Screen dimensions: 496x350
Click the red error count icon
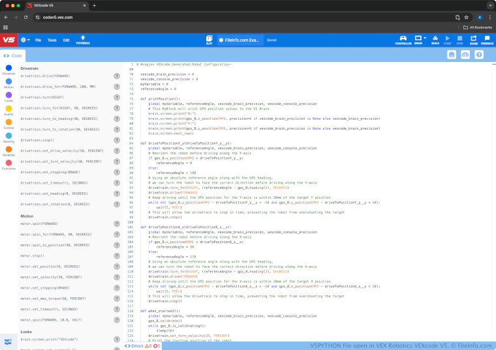(x=155, y=346)
